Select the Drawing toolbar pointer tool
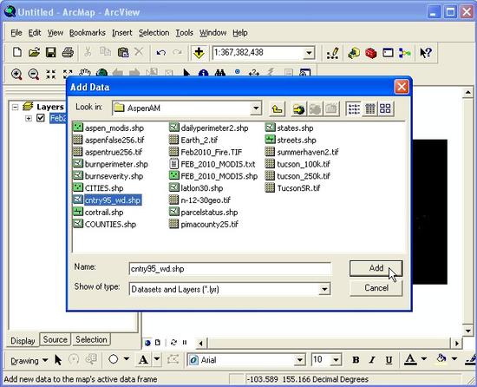477x387 pixels. click(x=58, y=360)
